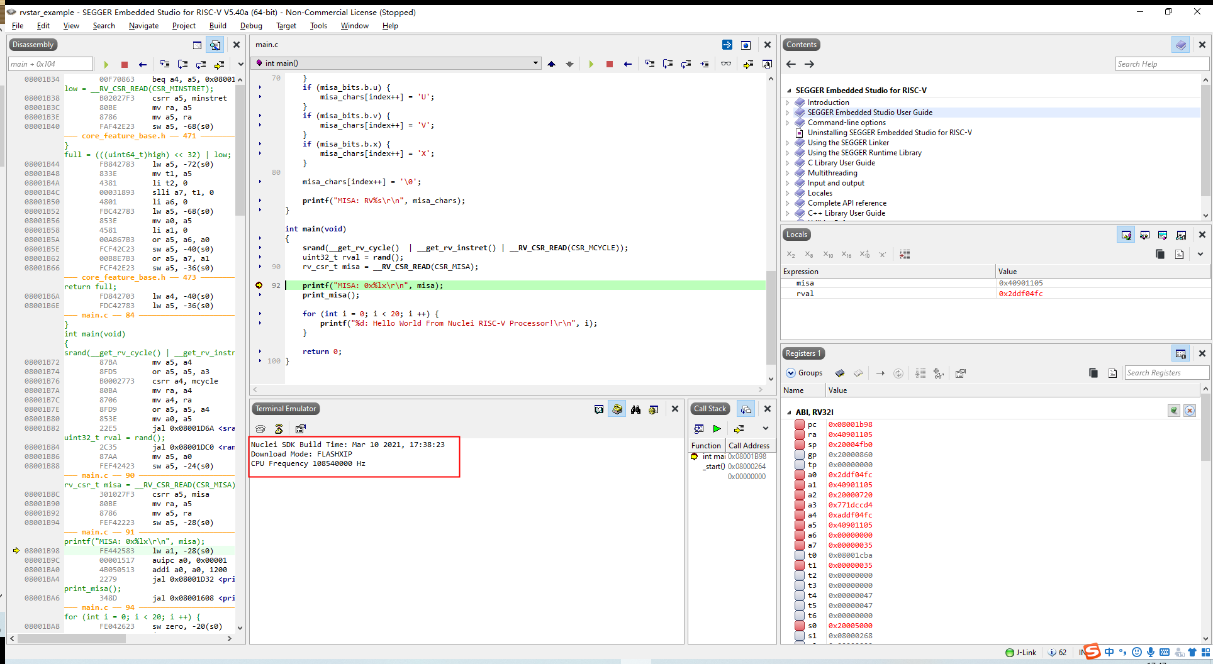This screenshot has width=1213, height=664.
Task: Set Locals display to decimal X10
Action: point(828,255)
